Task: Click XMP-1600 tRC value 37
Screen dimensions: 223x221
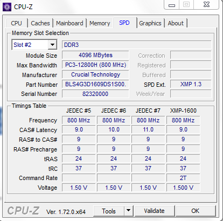Action: (x=183, y=169)
